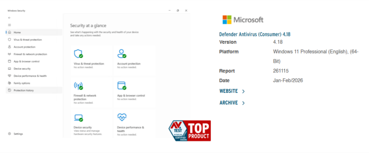
Task: Click the shield icon beside Virus & threat protection
Action: (x=9, y=40)
